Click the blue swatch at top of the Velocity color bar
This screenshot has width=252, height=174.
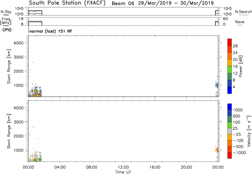pos(230,107)
